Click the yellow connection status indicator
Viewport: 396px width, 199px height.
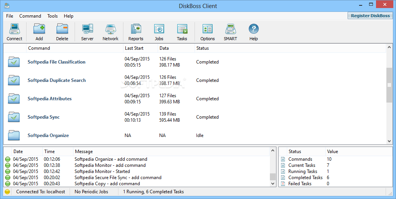pyautogui.click(x=7, y=192)
